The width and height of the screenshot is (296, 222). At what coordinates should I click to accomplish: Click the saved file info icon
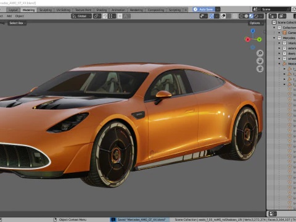(113, 220)
